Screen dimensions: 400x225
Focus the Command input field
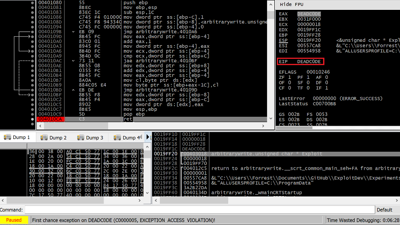pyautogui.click(x=199, y=210)
